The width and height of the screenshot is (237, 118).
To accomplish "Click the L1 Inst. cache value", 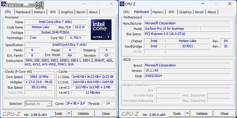I will point(93,82).
